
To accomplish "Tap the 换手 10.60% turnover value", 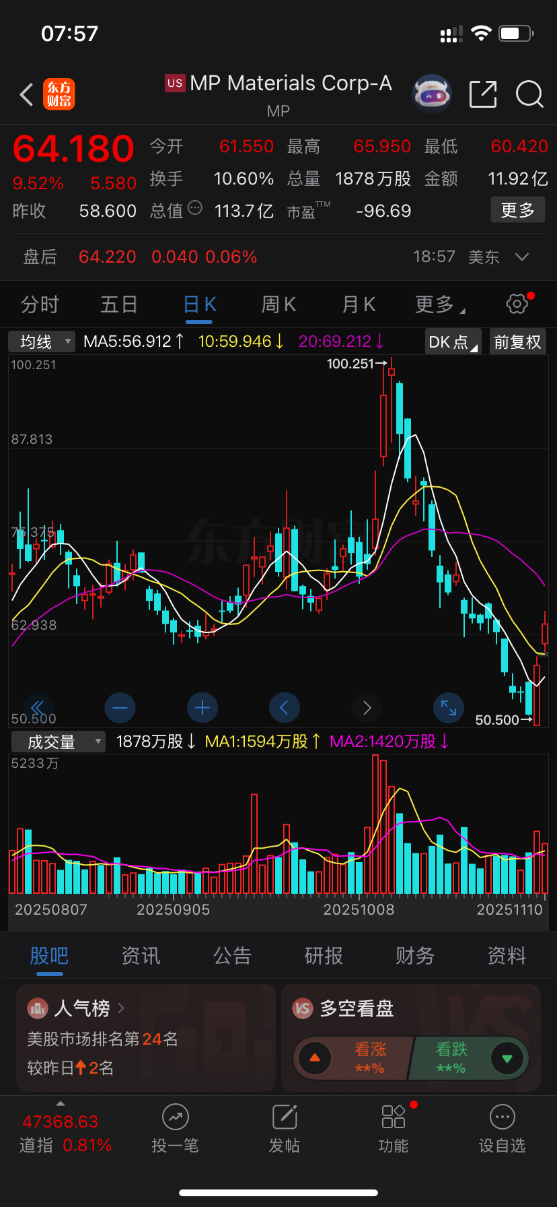I will (244, 178).
